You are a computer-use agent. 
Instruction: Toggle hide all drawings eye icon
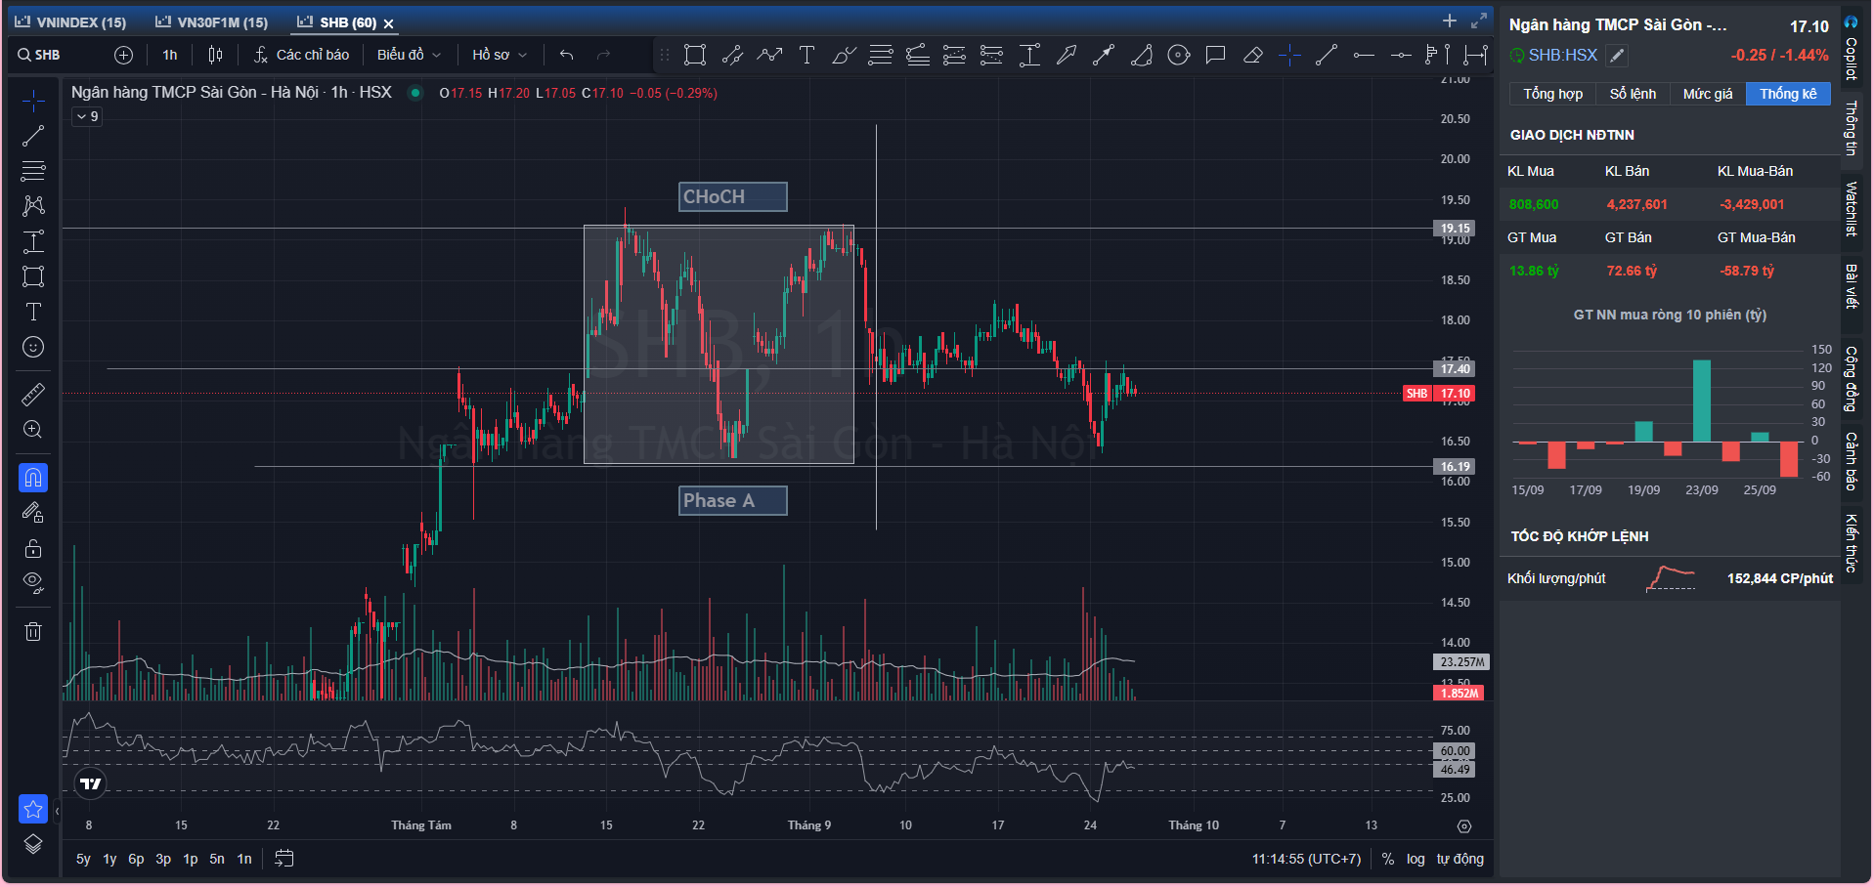point(33,583)
